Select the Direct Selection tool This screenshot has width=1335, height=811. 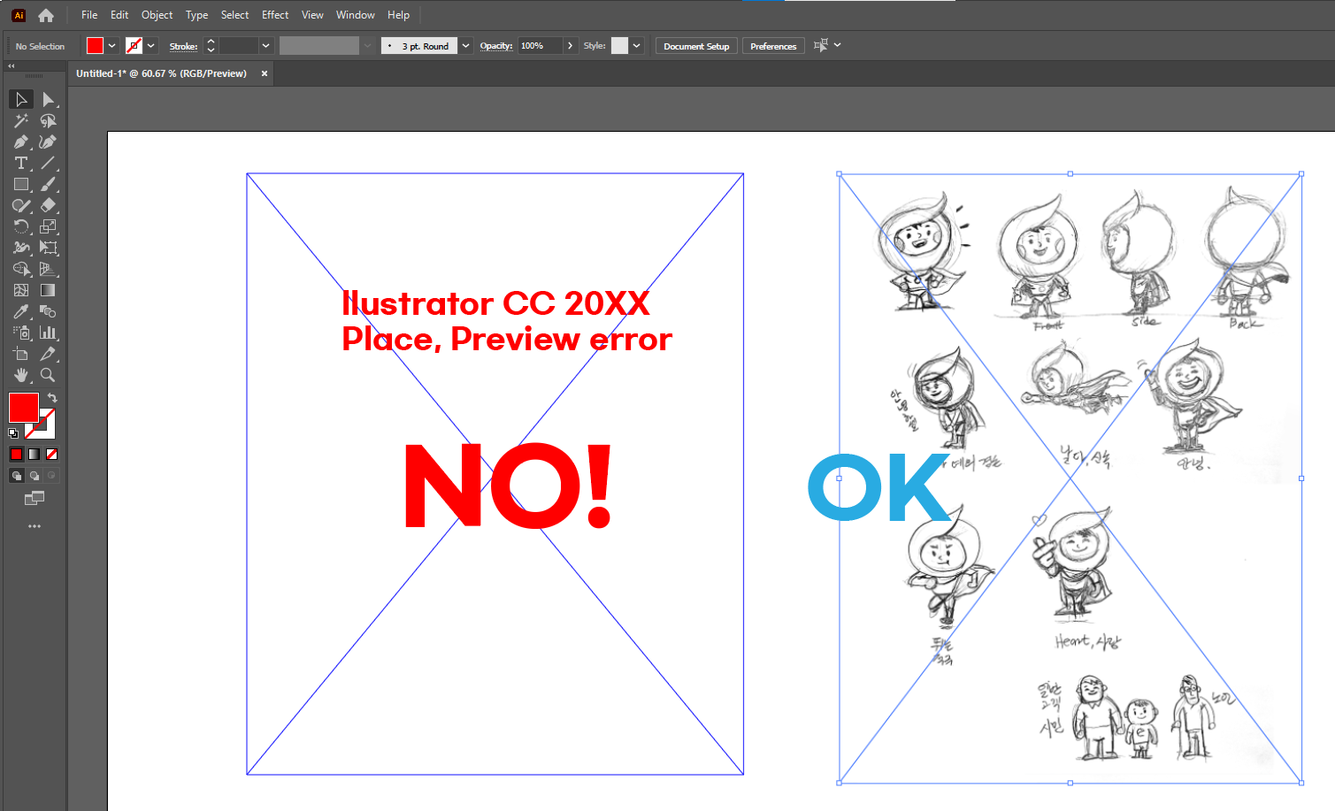(48, 99)
